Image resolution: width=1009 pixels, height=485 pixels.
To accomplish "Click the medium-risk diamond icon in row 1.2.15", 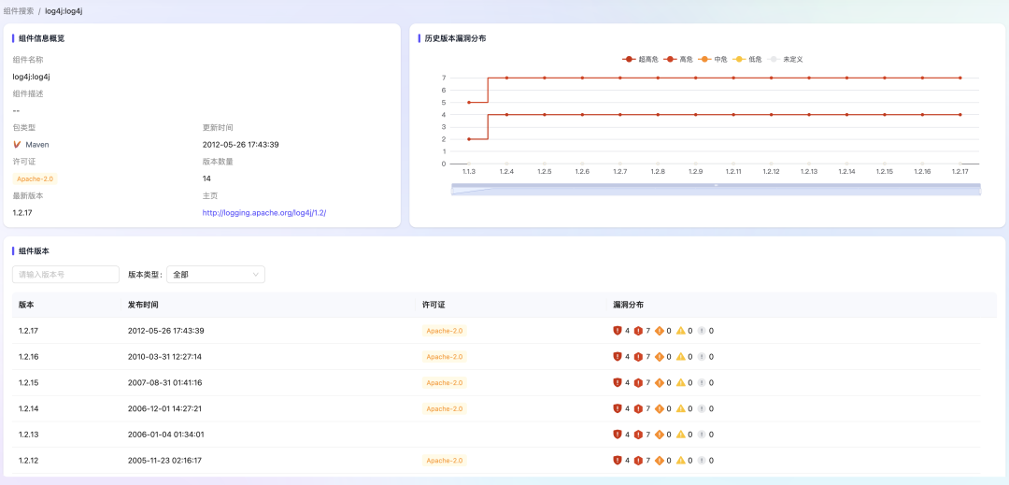I will click(659, 382).
